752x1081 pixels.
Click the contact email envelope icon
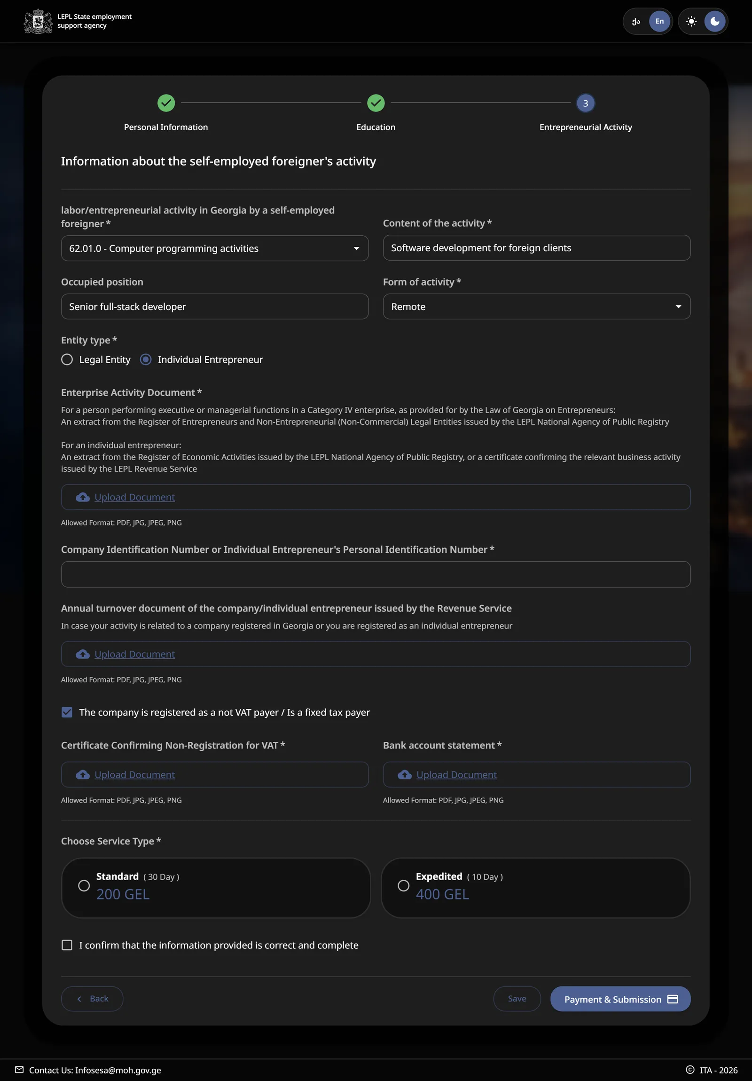[19, 1069]
